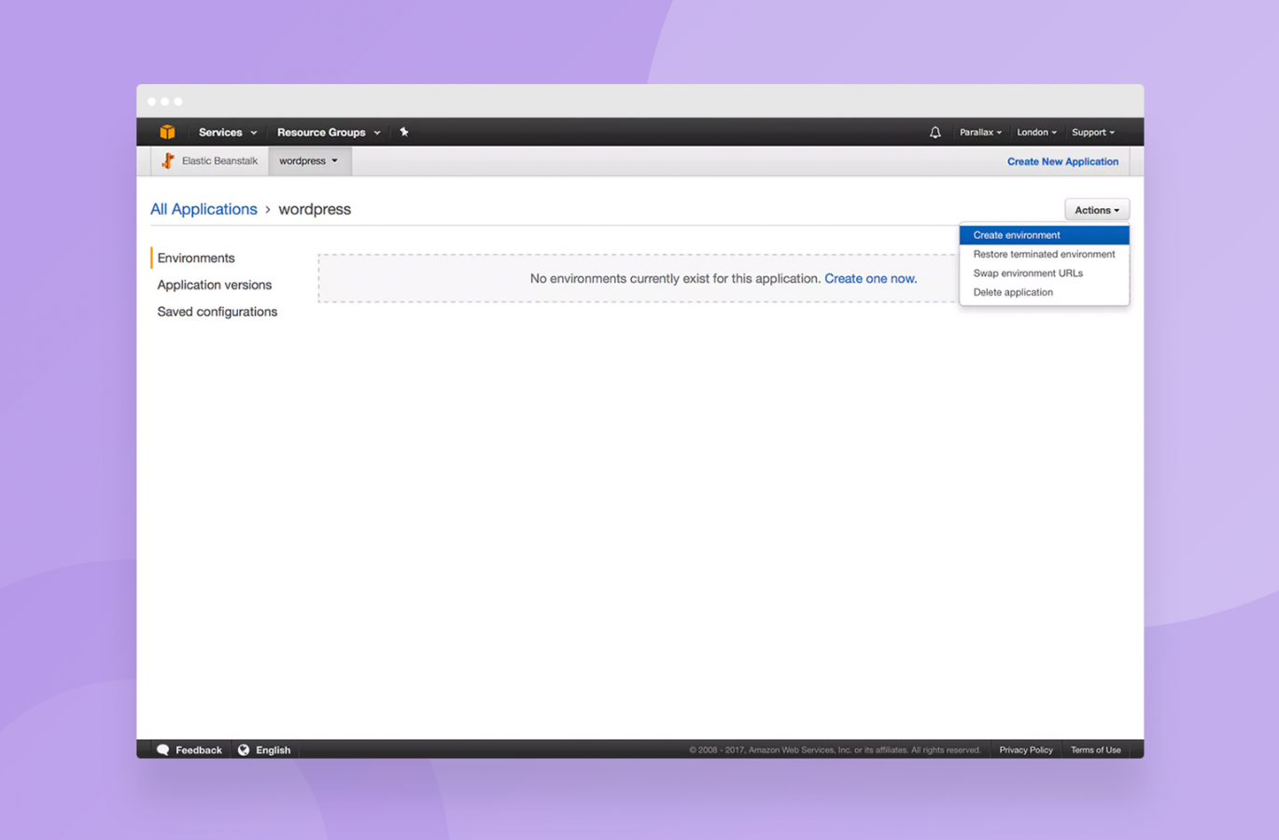Open the Privacy Policy link
This screenshot has width=1279, height=840.
(1026, 749)
